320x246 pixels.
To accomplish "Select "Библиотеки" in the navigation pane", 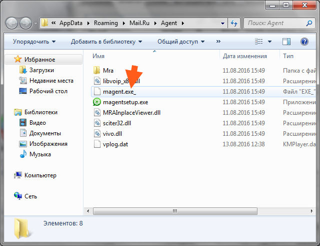I will (x=41, y=112).
